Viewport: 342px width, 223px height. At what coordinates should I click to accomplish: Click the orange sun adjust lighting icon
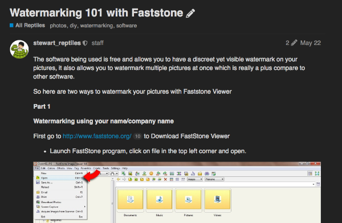(151, 174)
